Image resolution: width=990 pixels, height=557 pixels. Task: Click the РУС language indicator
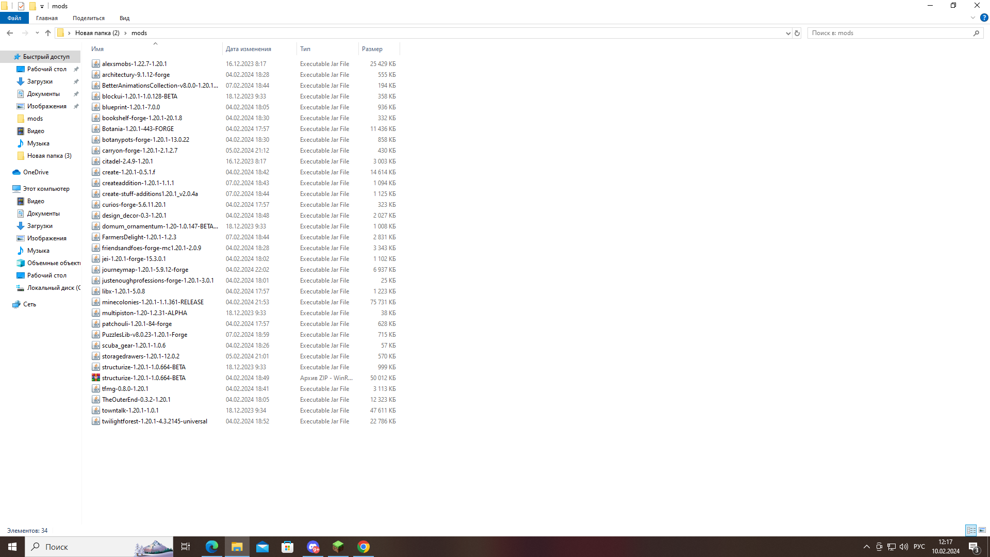click(x=919, y=547)
